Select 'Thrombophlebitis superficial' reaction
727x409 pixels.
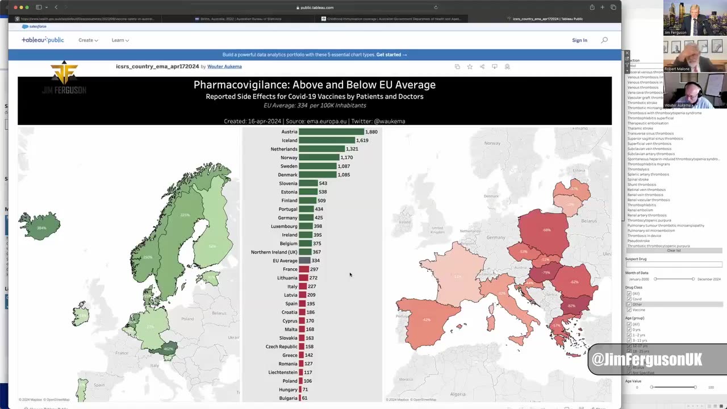pos(650,118)
